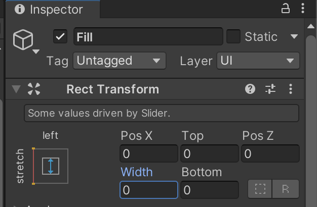Click the Inspector lock icon
Image resolution: width=317 pixels, height=207 pixels.
click(286, 9)
